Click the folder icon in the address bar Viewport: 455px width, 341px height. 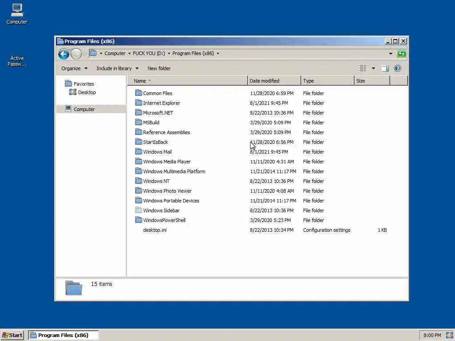pyautogui.click(x=93, y=53)
